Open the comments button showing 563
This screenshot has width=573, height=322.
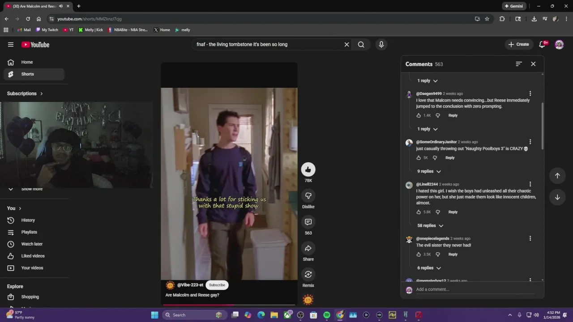pyautogui.click(x=308, y=222)
